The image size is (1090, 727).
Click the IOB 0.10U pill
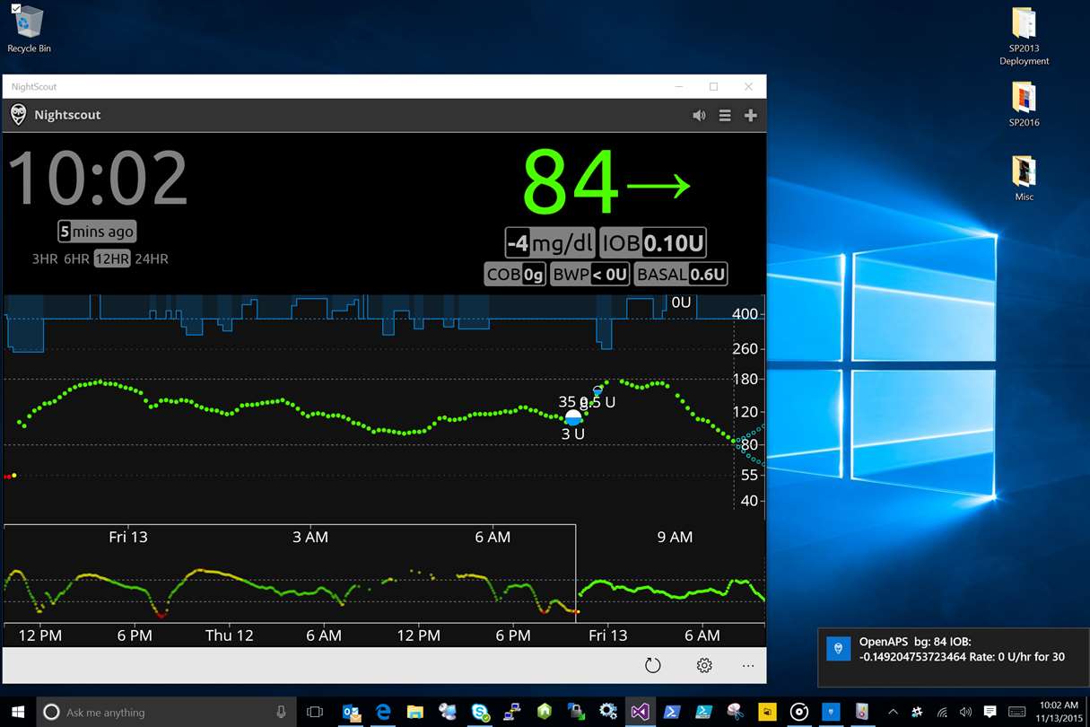pyautogui.click(x=652, y=242)
